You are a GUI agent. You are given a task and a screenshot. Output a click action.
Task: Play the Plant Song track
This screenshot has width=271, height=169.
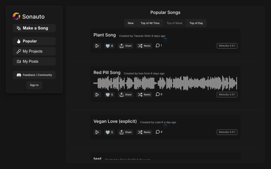click(97, 46)
